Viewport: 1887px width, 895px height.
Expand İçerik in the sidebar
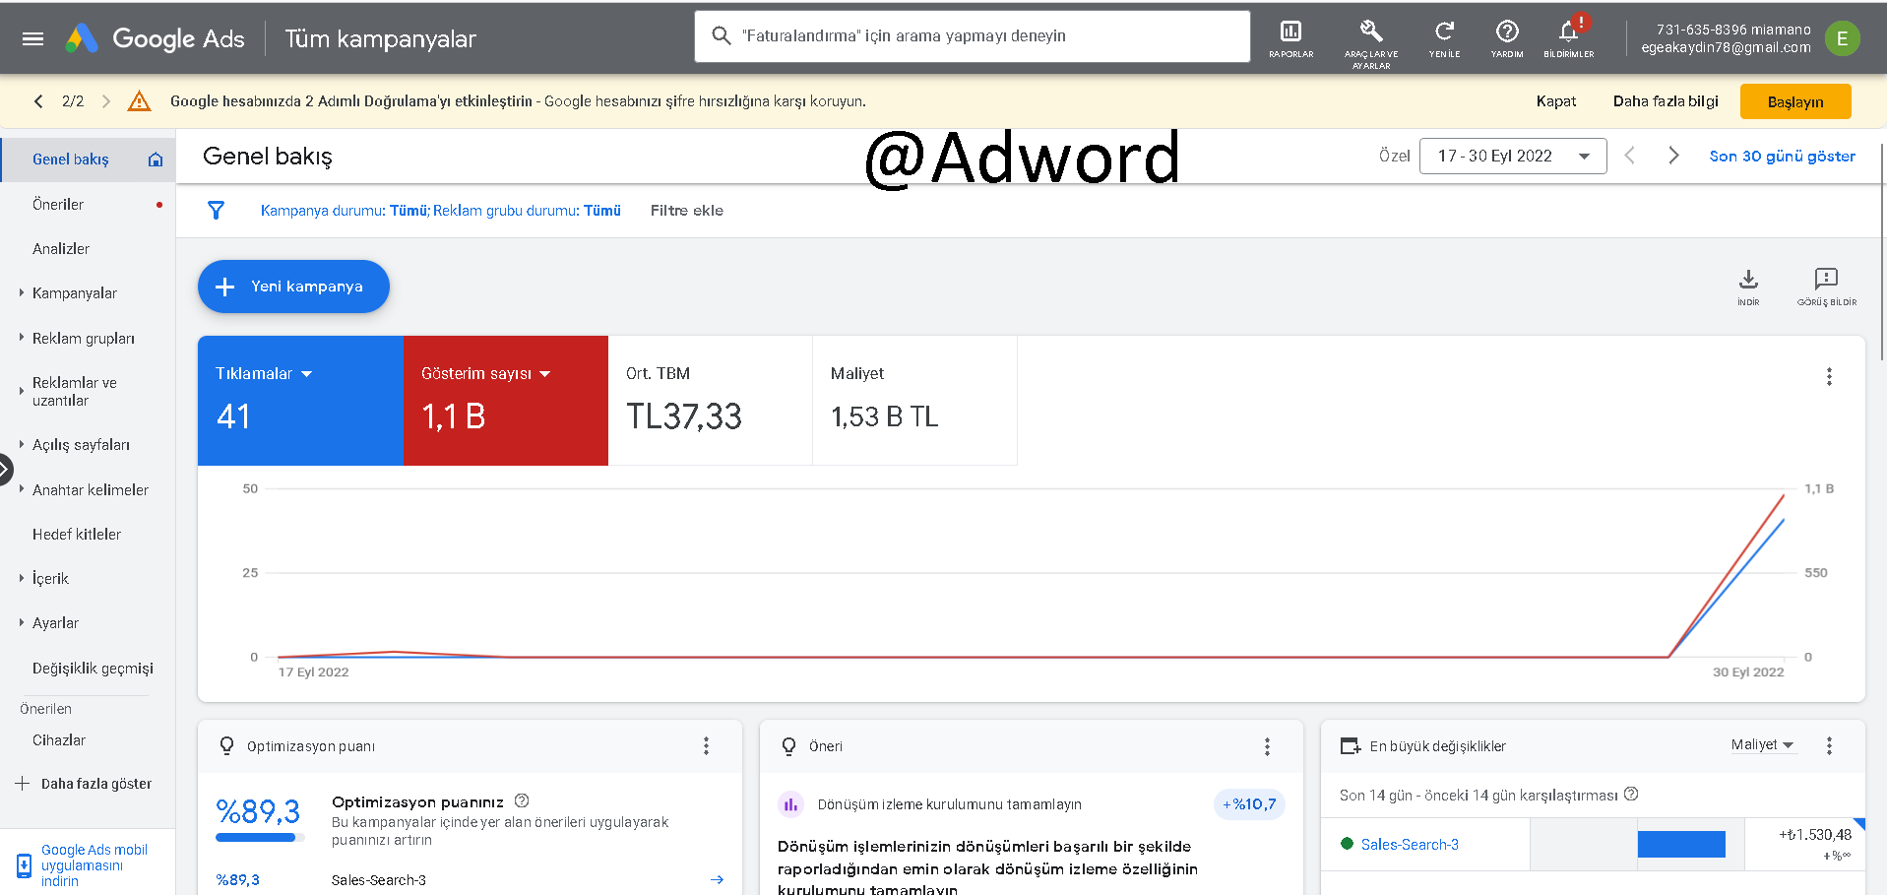coord(22,578)
